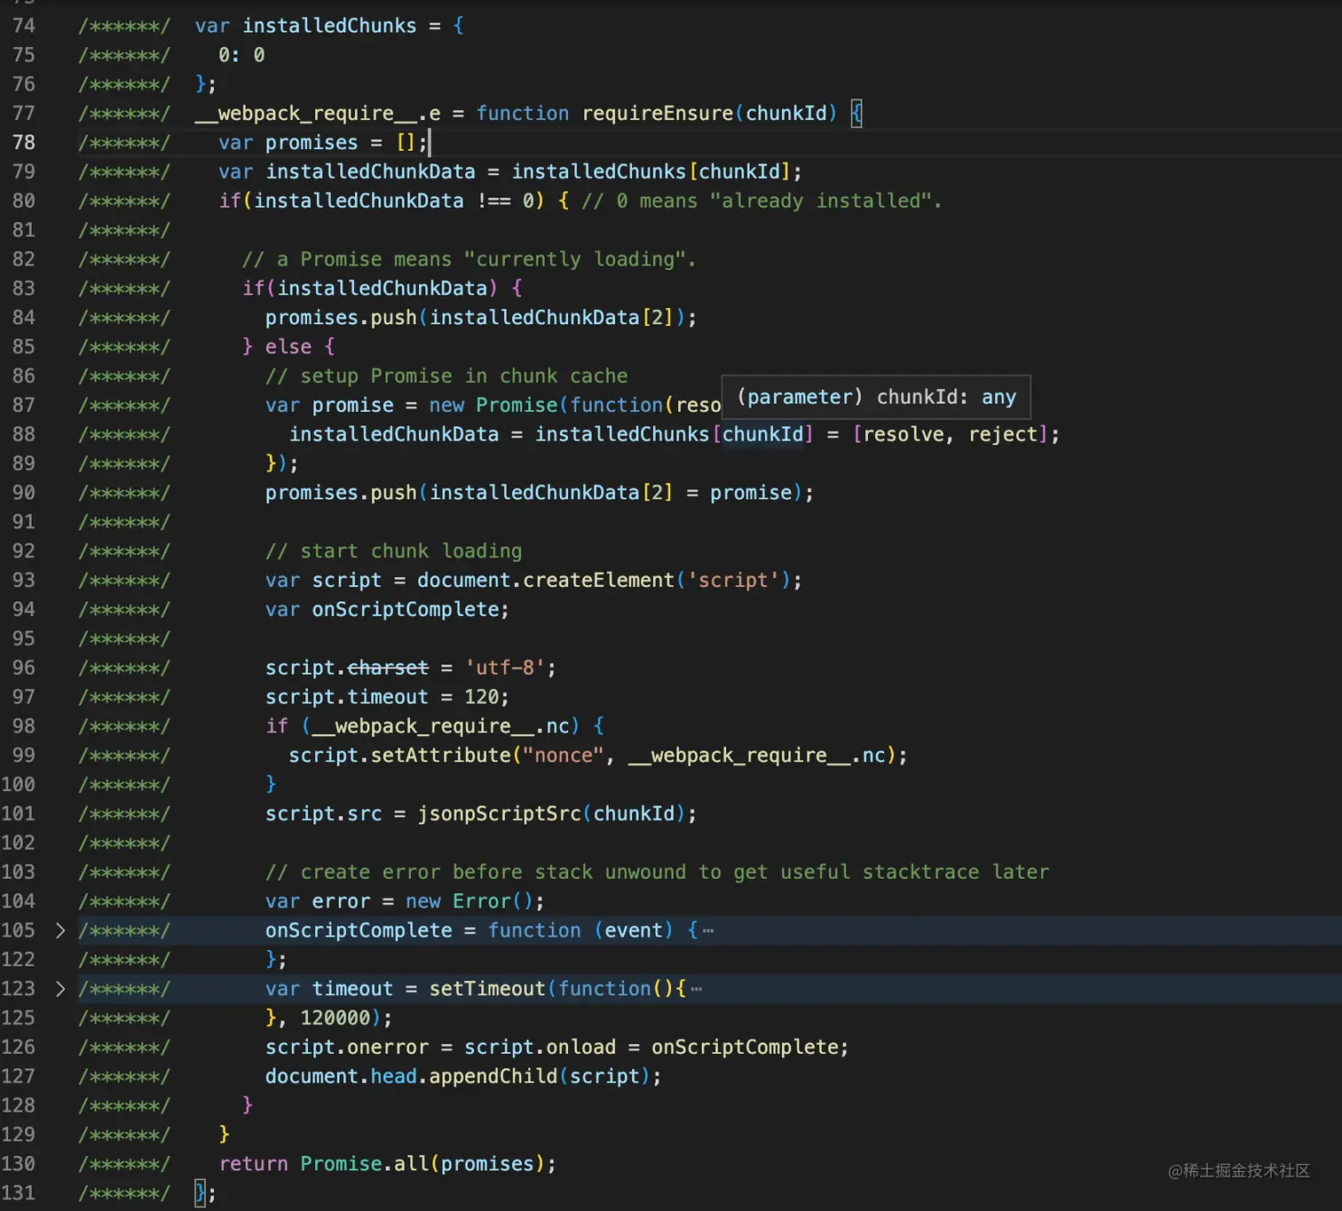Image resolution: width=1342 pixels, height=1211 pixels.
Task: Click highlighted "chunkId" on line 88
Action: coord(763,434)
